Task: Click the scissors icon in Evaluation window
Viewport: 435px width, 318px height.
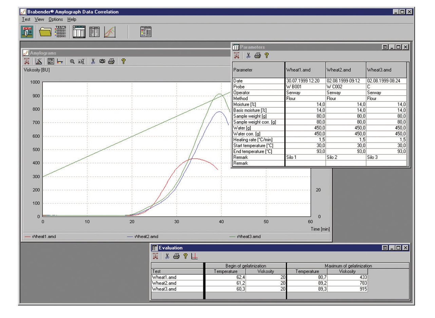Action: click(167, 257)
